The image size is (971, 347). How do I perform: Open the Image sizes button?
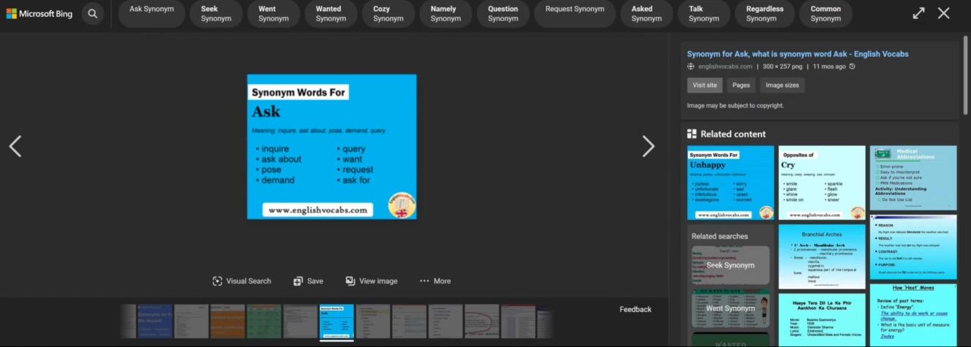point(782,85)
